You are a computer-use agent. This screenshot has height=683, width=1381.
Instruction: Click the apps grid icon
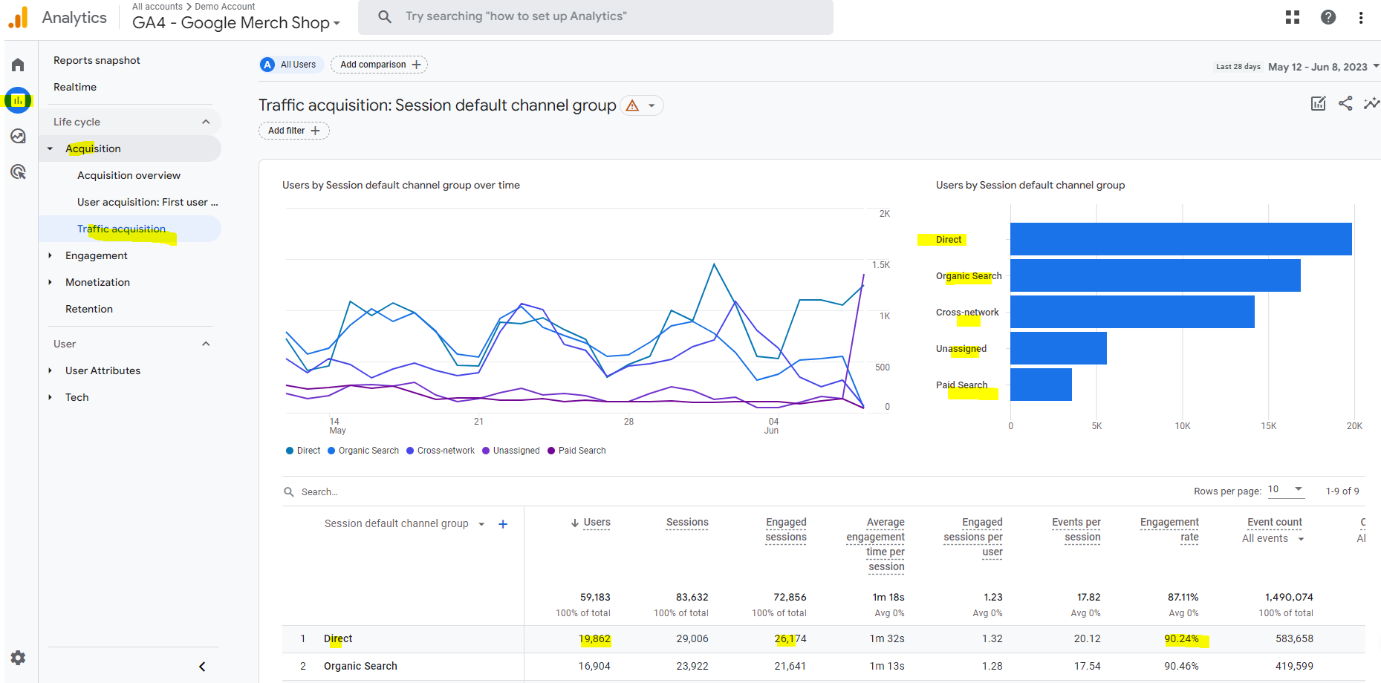pyautogui.click(x=1293, y=17)
